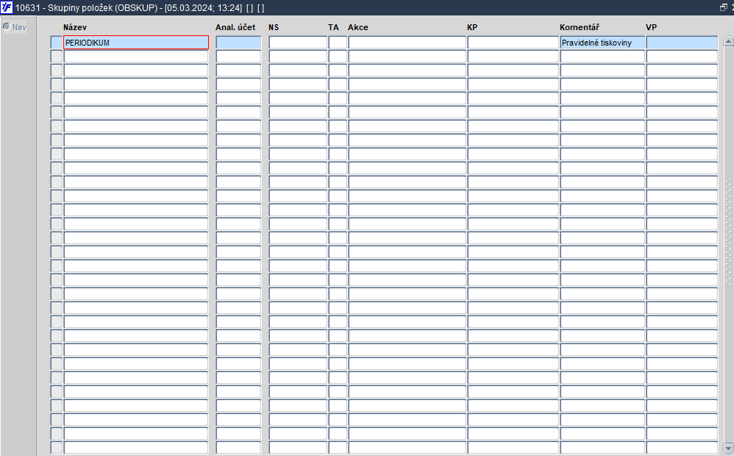The height and width of the screenshot is (456, 734).
Task: Click the Akce column header
Action: (x=358, y=27)
